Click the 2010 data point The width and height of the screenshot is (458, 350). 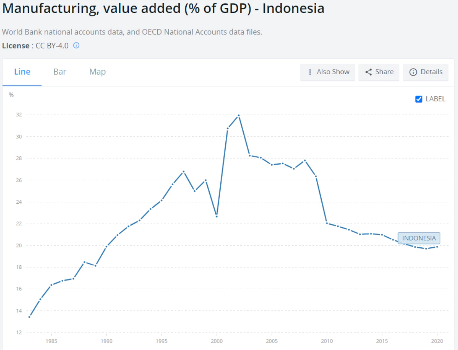[327, 223]
